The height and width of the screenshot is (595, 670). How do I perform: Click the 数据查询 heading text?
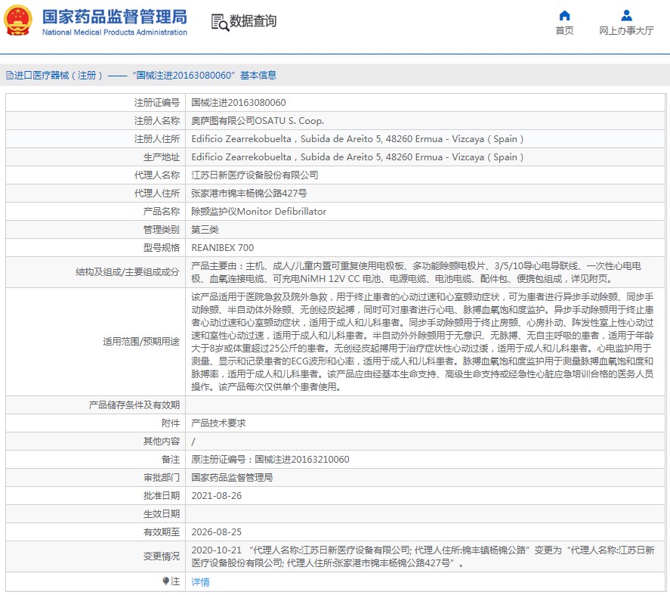tap(253, 21)
